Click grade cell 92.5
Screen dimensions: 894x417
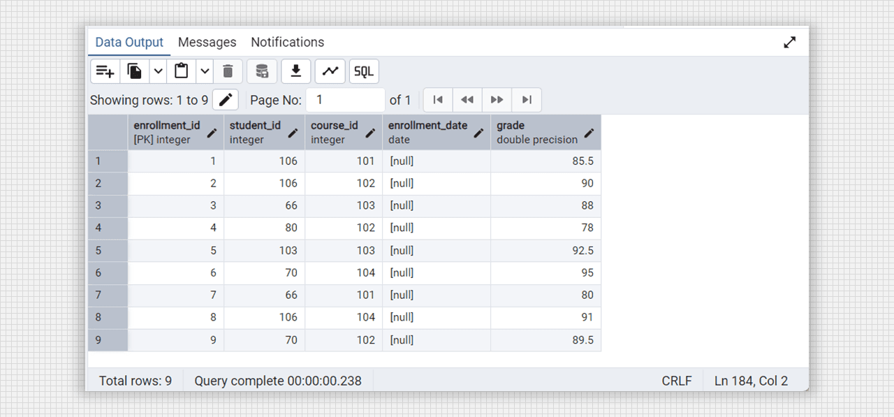(545, 251)
